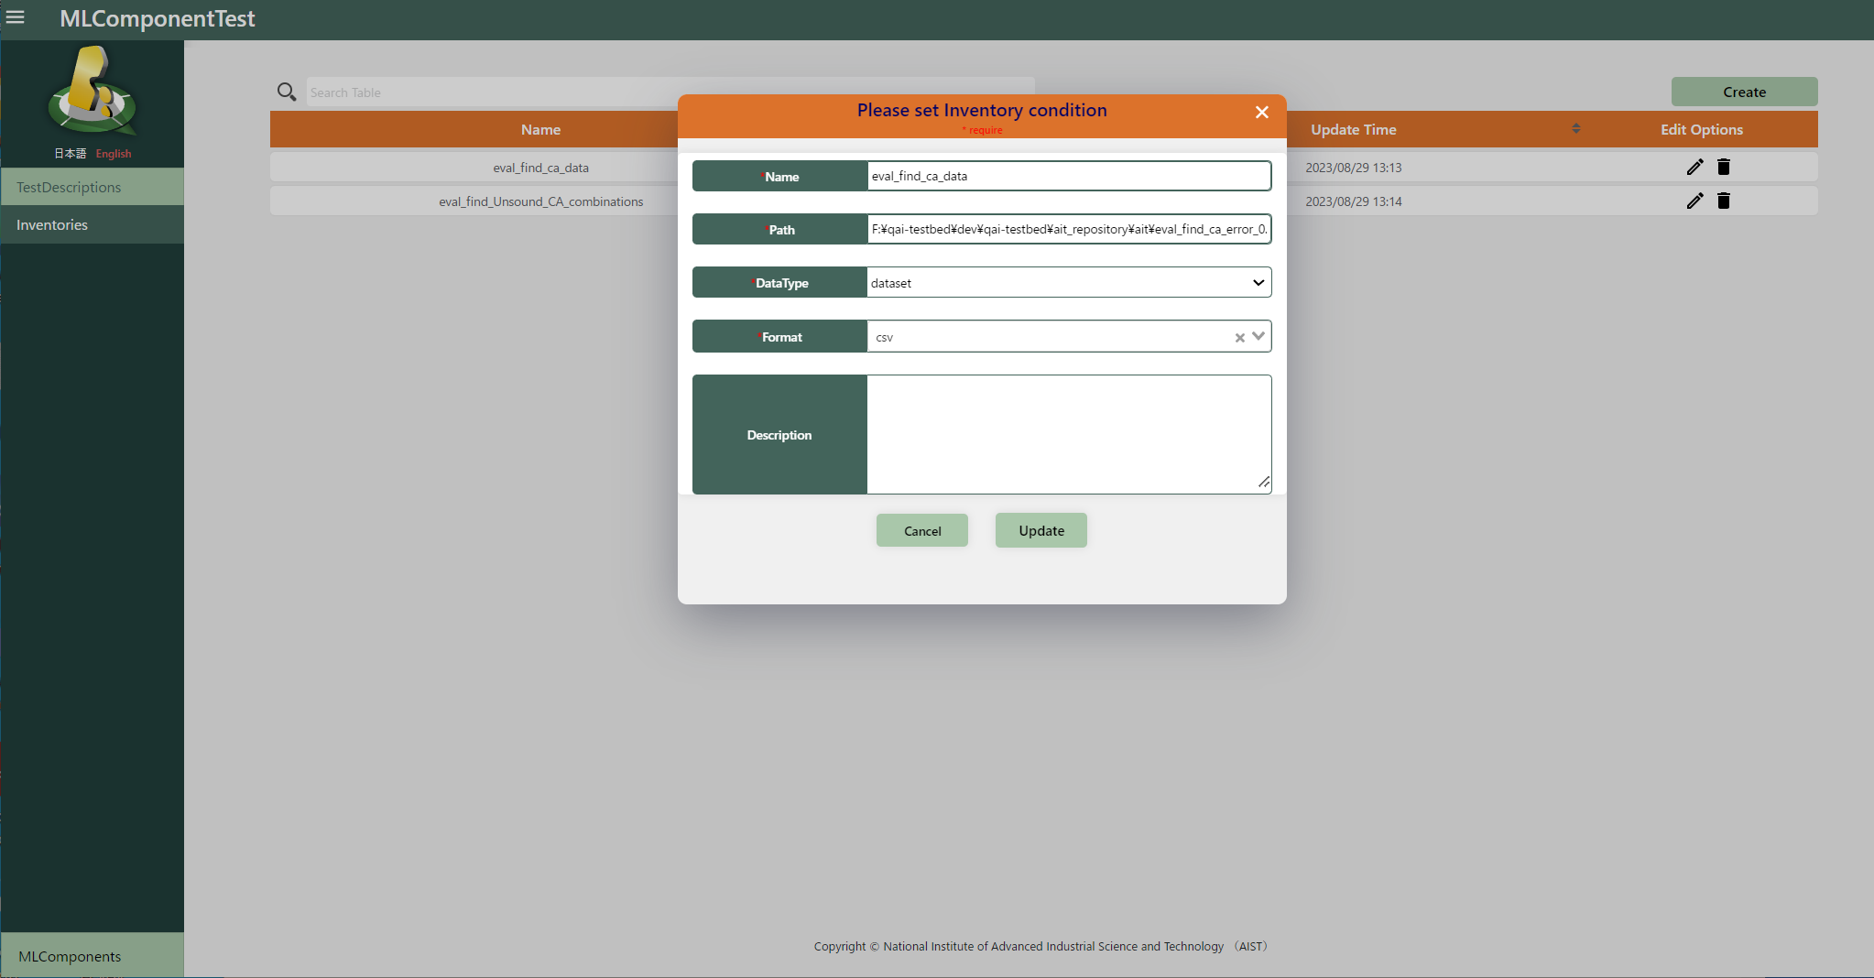
Task: Click trash icon for the 13:14 row
Action: pyautogui.click(x=1723, y=201)
